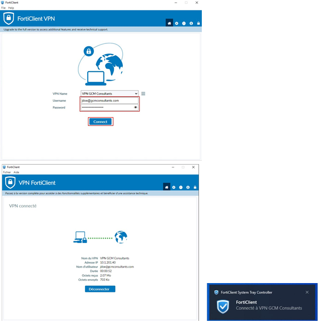Click the Username input field
Image resolution: width=318 pixels, height=322 pixels.
[x=110, y=101]
